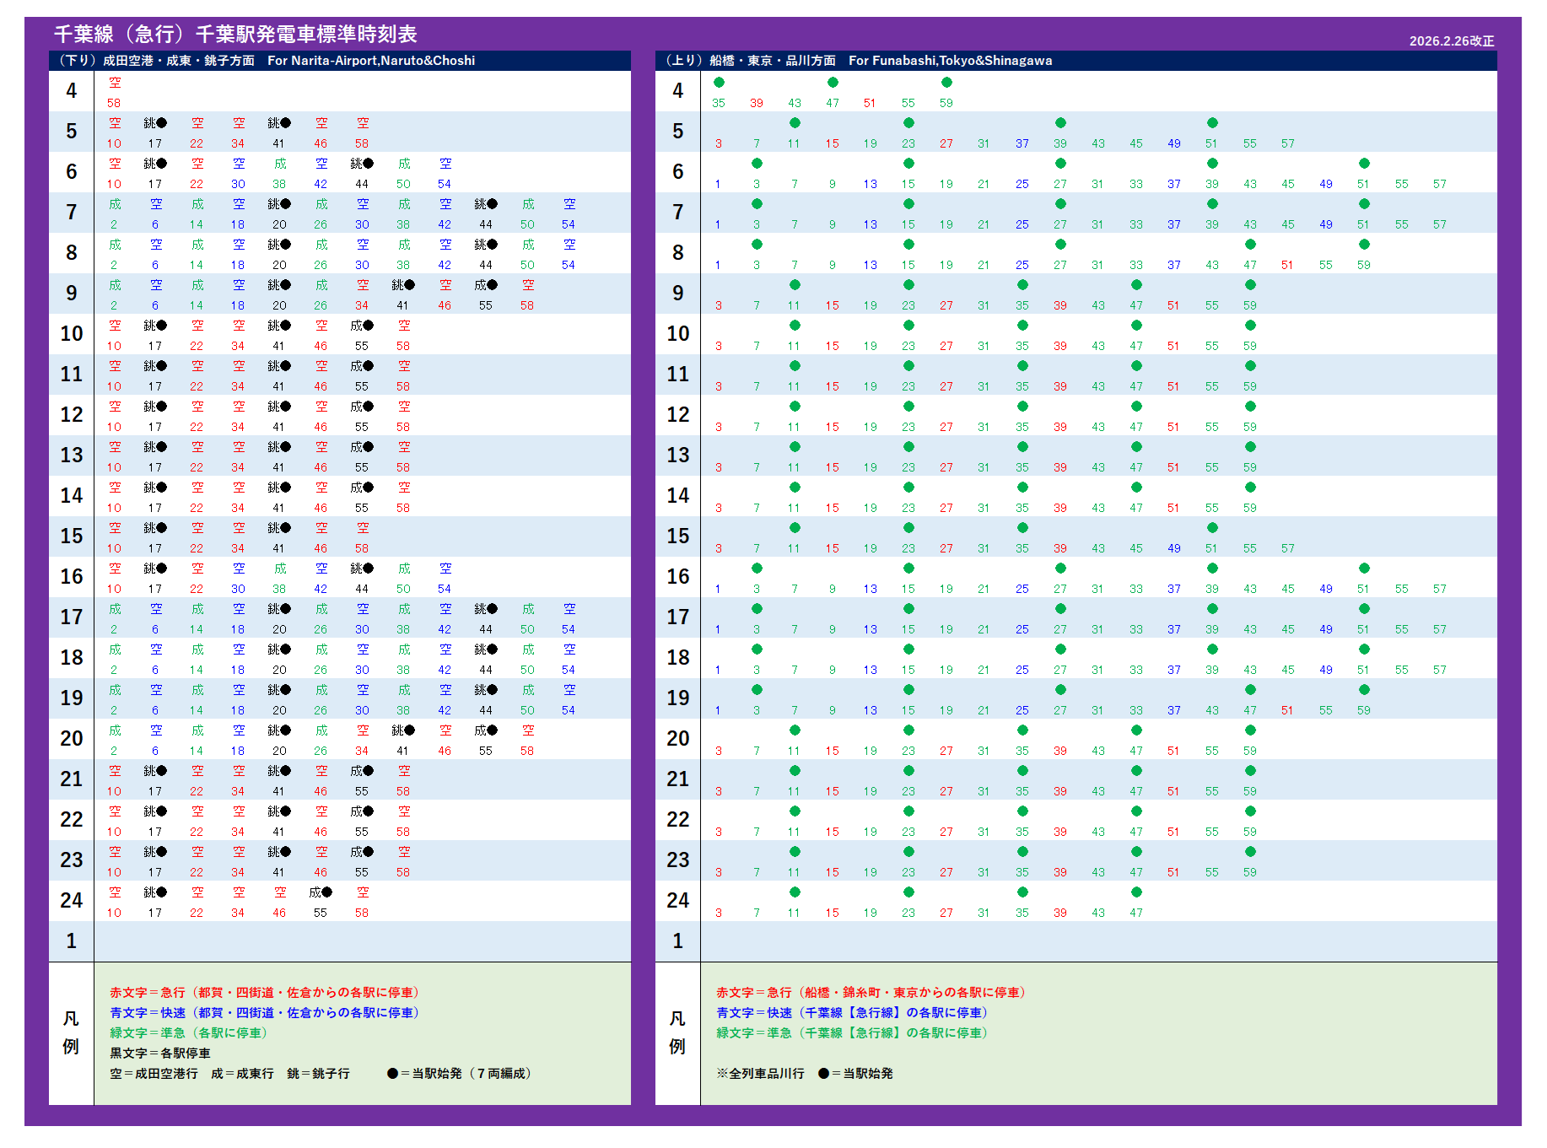Click the 成● symbol in outbound 24 o'clock row
1547x1148 pixels.
[321, 892]
